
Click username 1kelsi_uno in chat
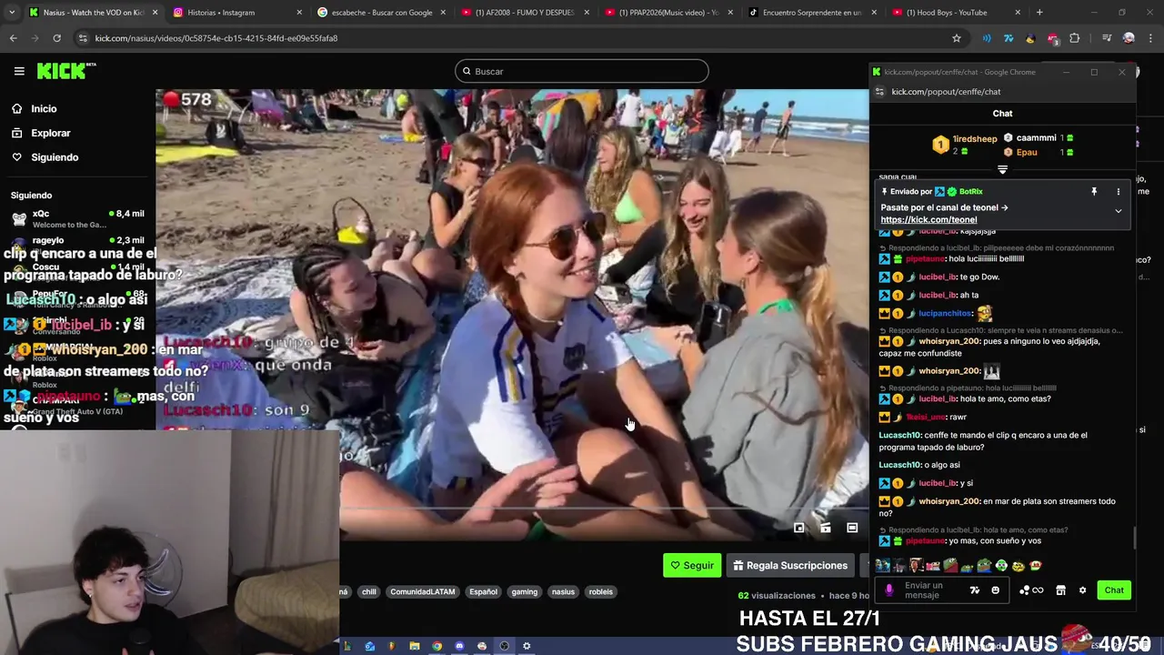tap(924, 417)
